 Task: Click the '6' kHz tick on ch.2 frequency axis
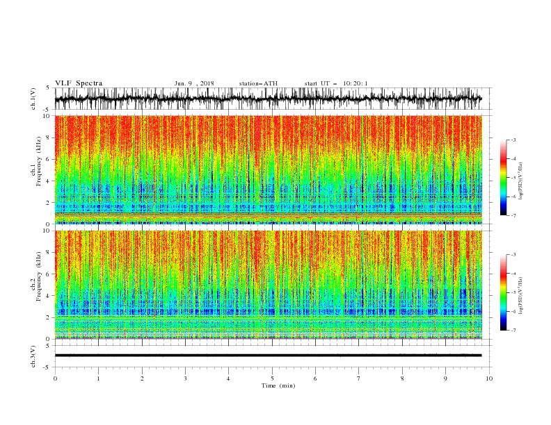tap(49, 274)
